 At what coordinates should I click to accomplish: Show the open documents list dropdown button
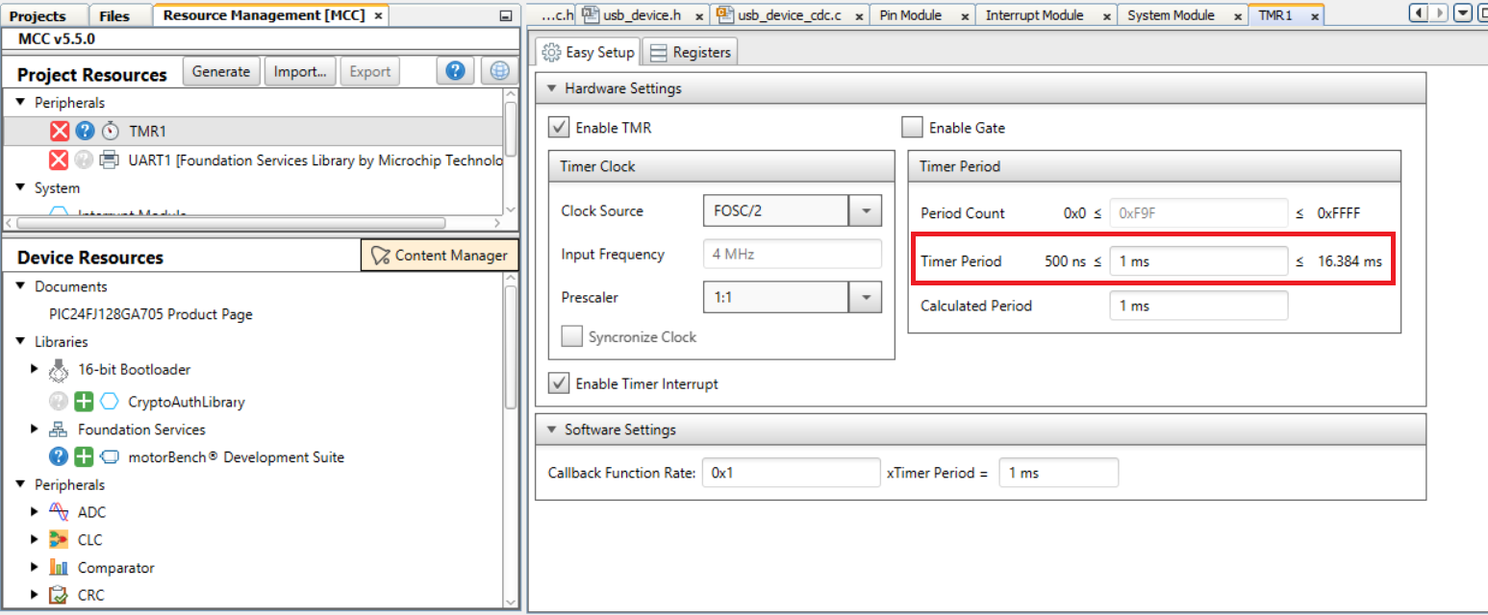tap(1463, 13)
